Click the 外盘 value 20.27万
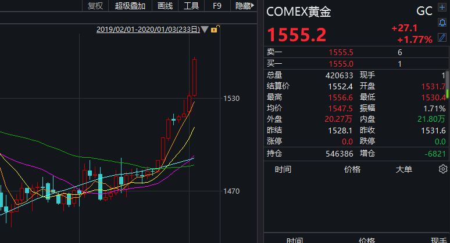This screenshot has width=450, height=243. click(338, 119)
